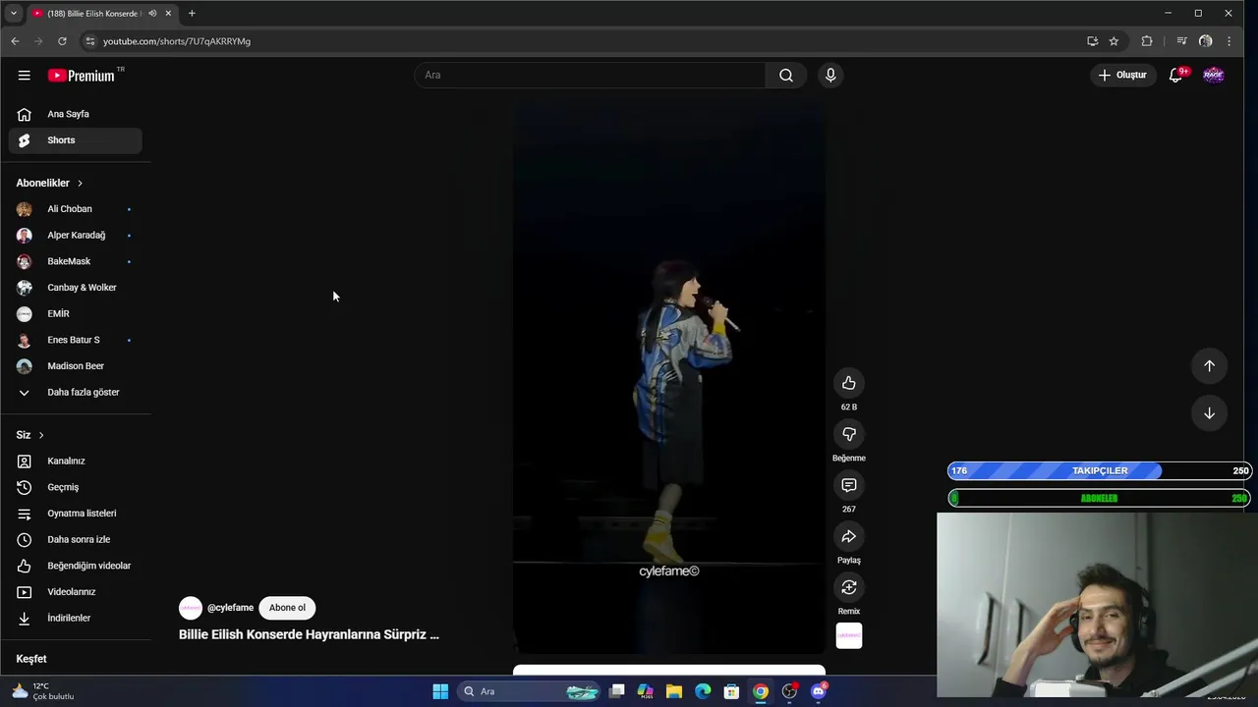The height and width of the screenshot is (707, 1258).
Task: Open Canbay & Wolker channel
Action: [76, 288]
